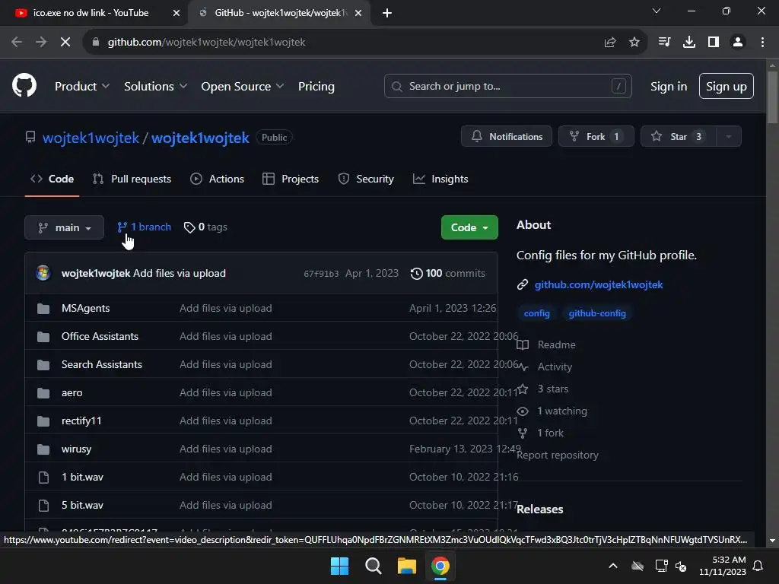Open File Explorer from the taskbar
The width and height of the screenshot is (779, 584).
click(406, 566)
